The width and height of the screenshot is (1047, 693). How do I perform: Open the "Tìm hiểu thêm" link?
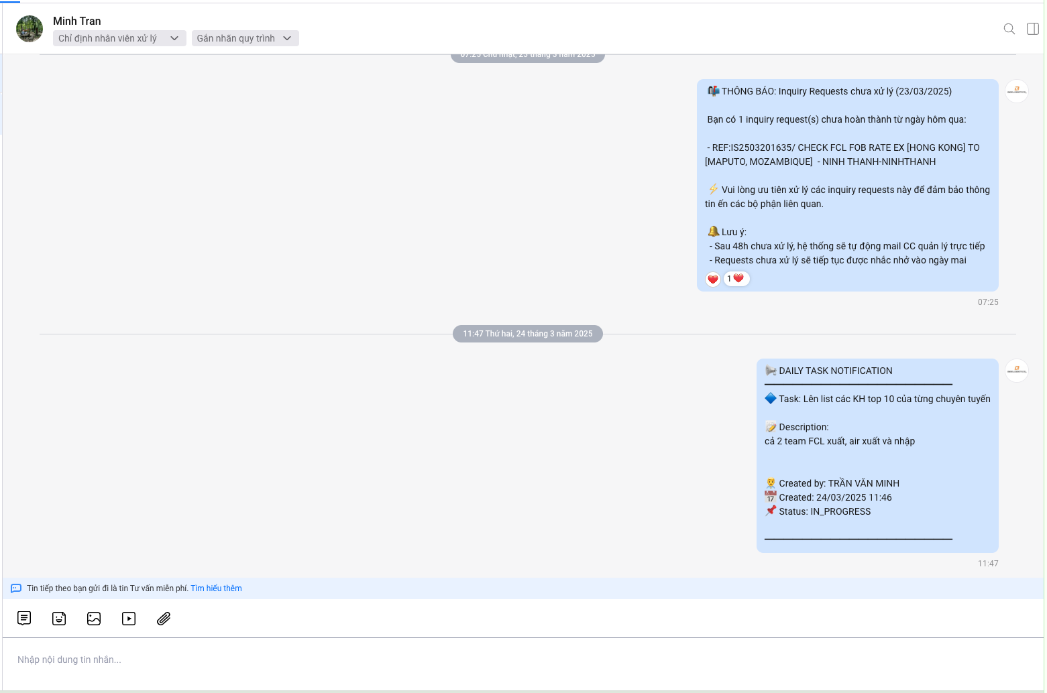(216, 588)
